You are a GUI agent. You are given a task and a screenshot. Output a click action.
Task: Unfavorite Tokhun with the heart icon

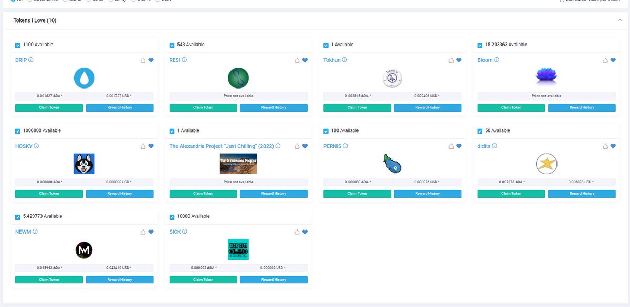(x=459, y=60)
